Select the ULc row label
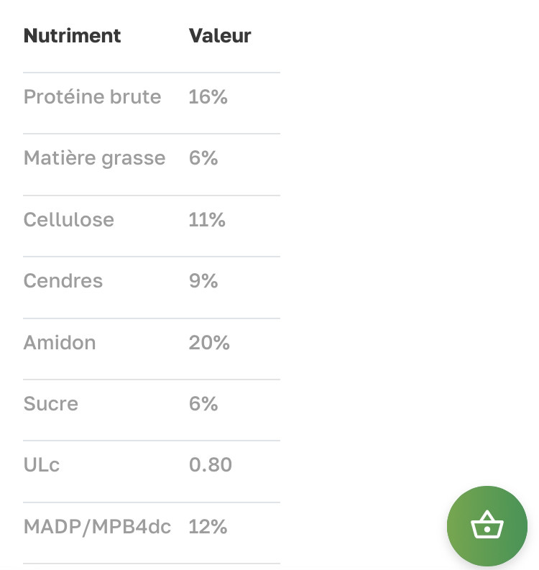Image resolution: width=539 pixels, height=570 pixels. [42, 464]
